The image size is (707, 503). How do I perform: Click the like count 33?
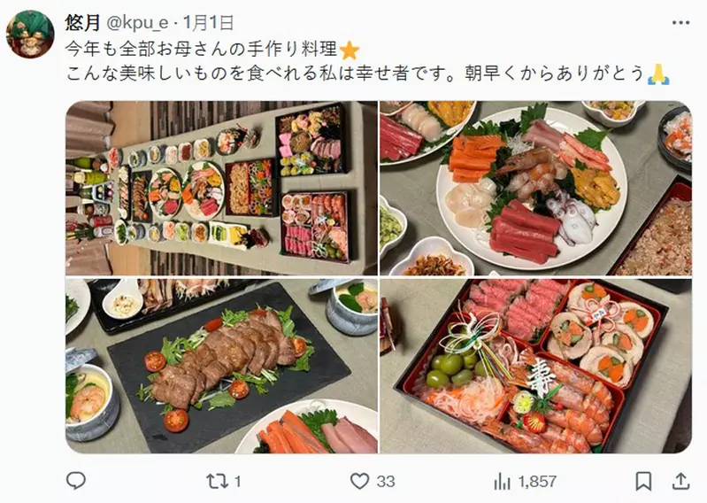(x=386, y=482)
